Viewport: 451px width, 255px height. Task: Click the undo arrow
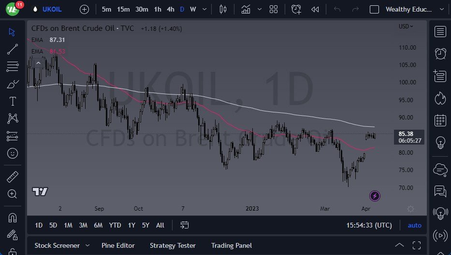(x=337, y=10)
